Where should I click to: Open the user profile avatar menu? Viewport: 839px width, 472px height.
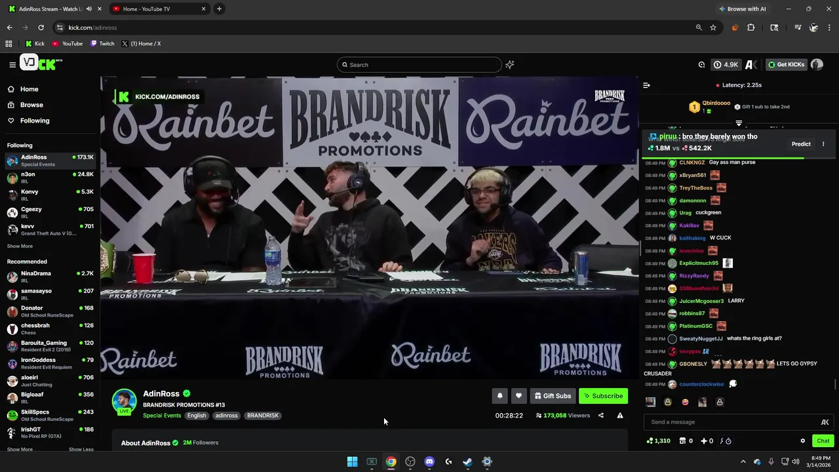point(817,64)
